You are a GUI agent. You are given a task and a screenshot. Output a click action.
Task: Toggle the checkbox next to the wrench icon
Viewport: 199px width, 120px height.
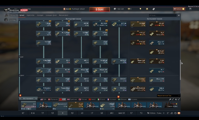pyautogui.click(x=173, y=99)
